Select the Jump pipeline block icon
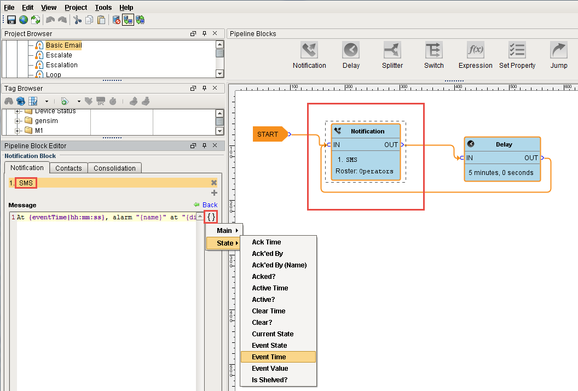This screenshot has height=391, width=578. (558, 51)
